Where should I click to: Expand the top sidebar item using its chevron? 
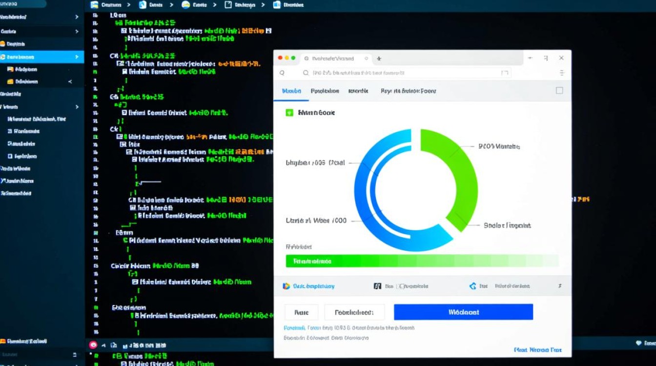click(77, 17)
